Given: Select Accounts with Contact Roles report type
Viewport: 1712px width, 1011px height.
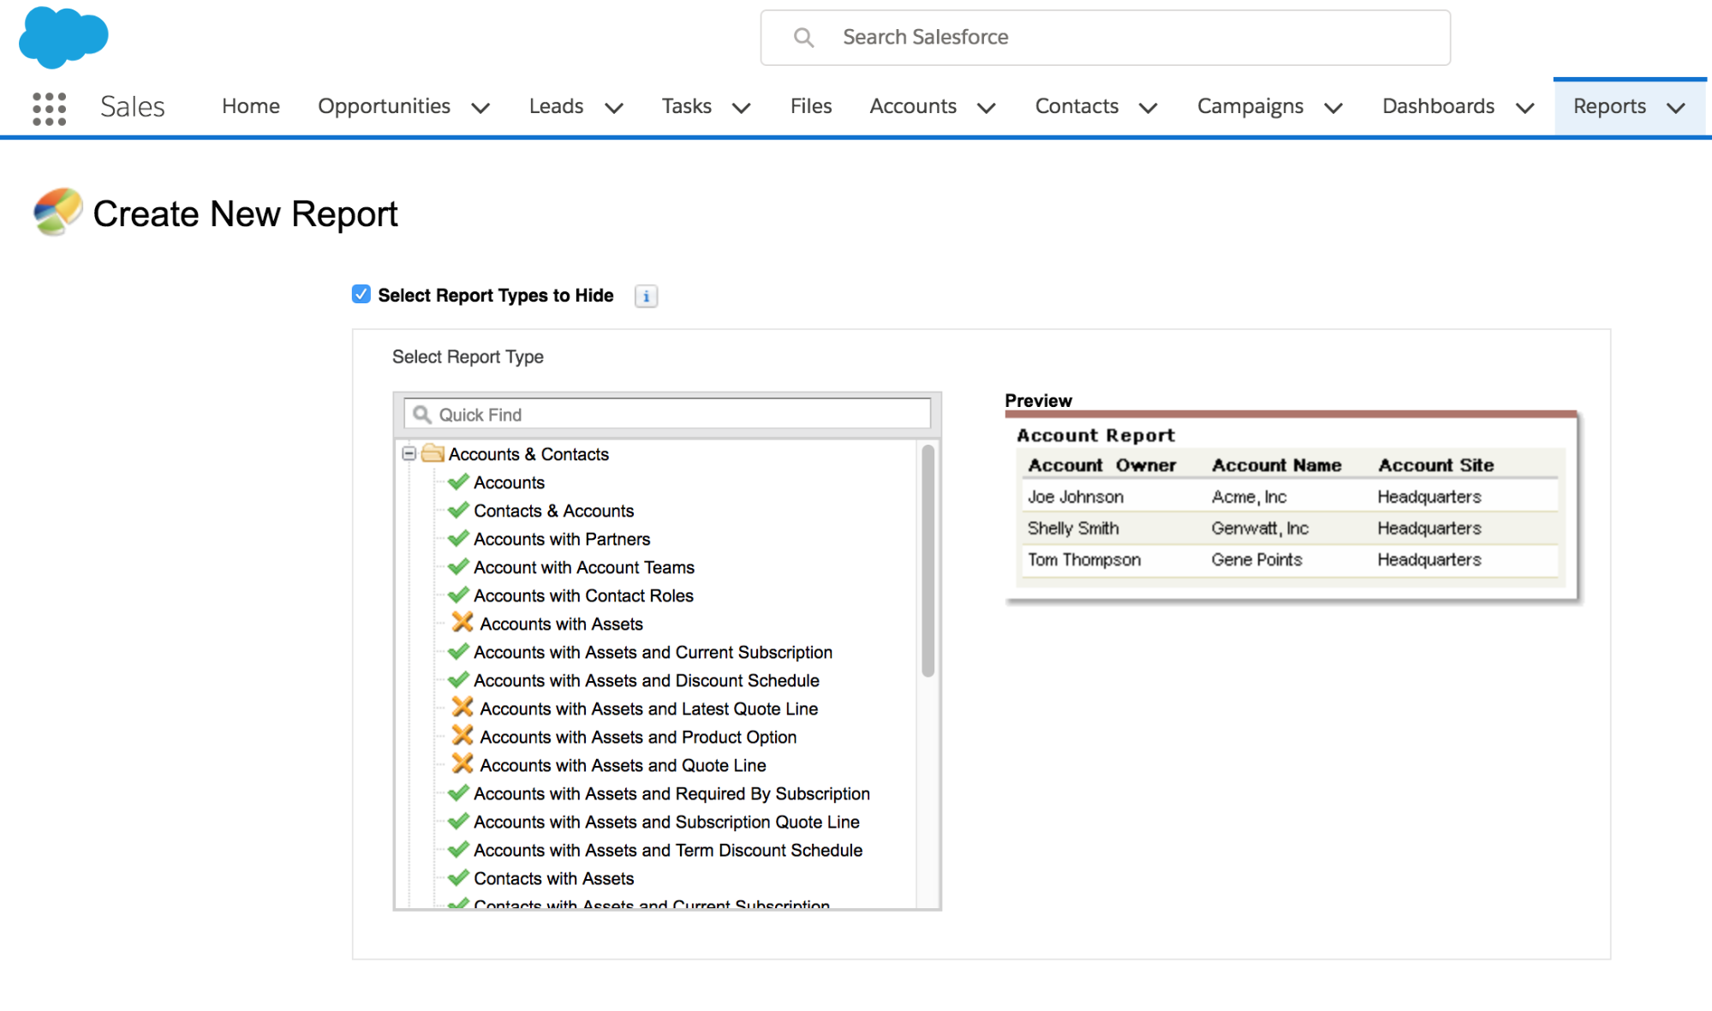Looking at the screenshot, I should point(583,595).
